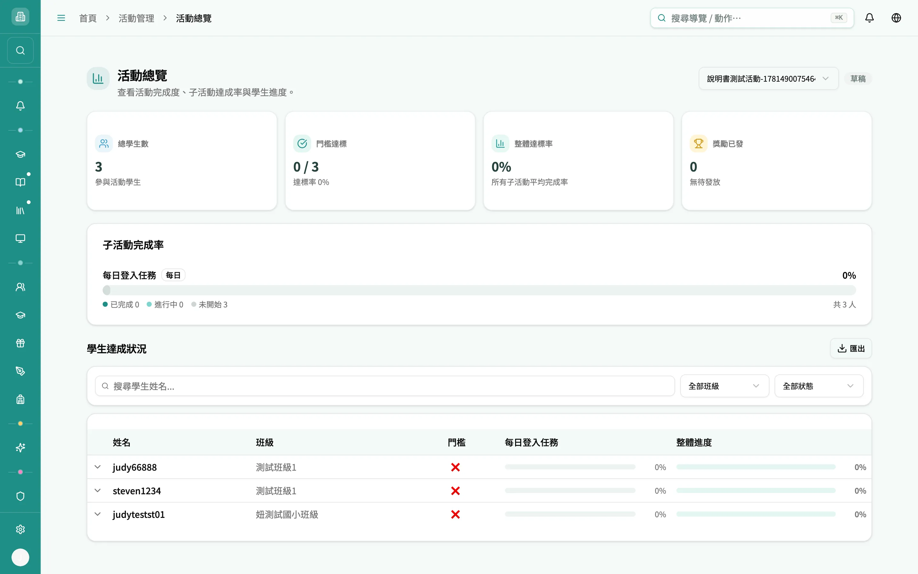Open the open-book sidebar icon

(x=20, y=182)
